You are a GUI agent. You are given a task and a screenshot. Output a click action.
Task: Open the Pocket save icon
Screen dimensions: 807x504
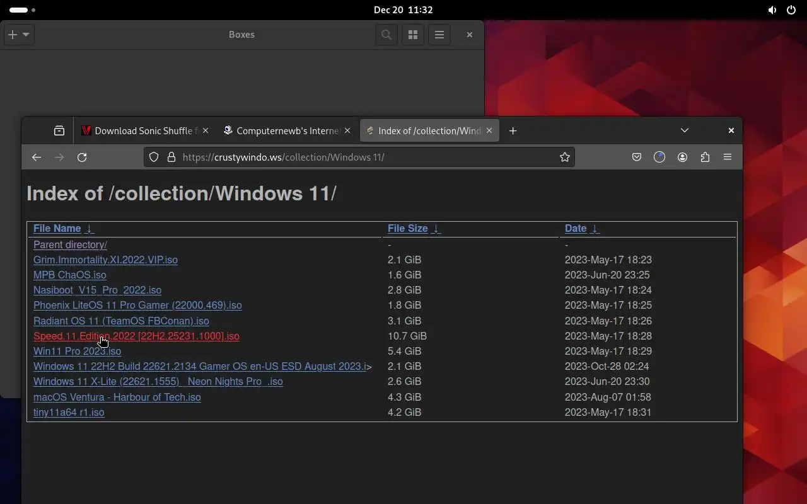tap(637, 157)
